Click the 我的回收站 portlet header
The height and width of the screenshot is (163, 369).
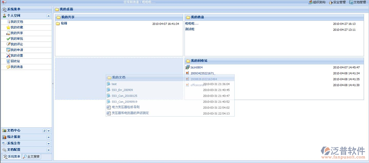click(x=274, y=61)
